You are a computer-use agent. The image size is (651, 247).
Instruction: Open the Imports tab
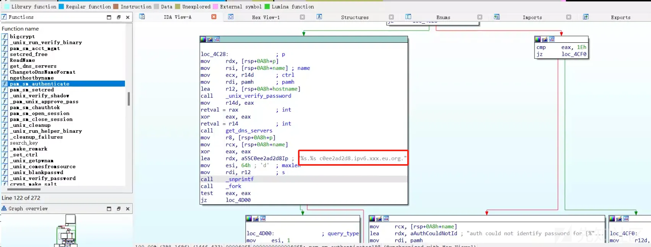click(x=532, y=17)
